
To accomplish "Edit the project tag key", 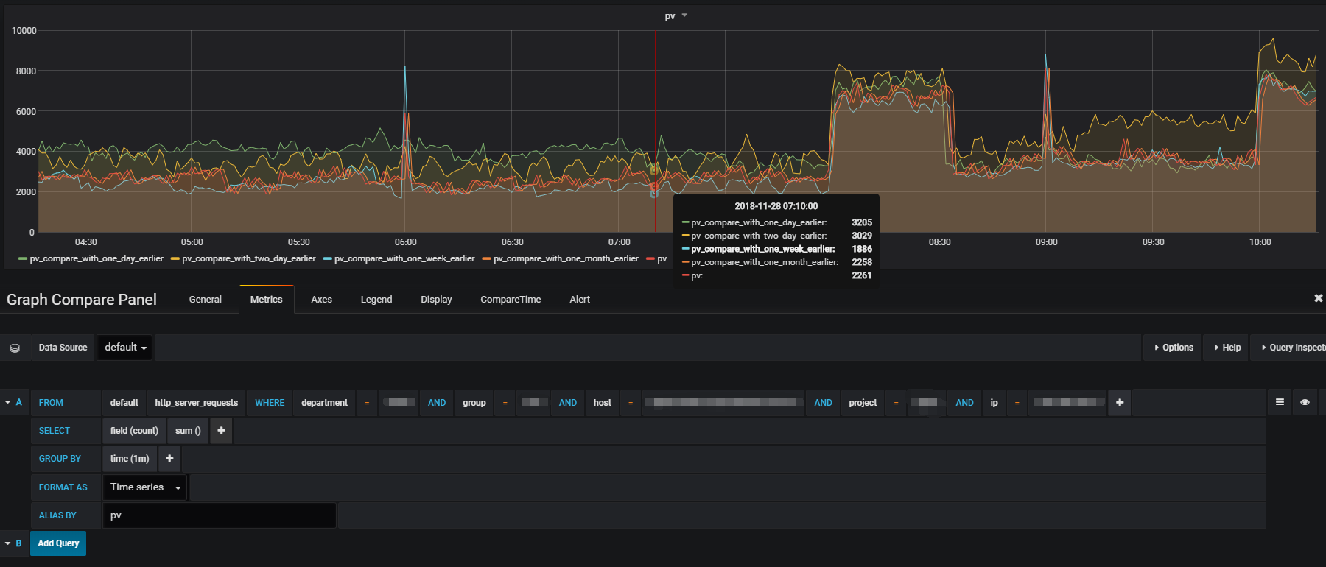I will pos(863,402).
